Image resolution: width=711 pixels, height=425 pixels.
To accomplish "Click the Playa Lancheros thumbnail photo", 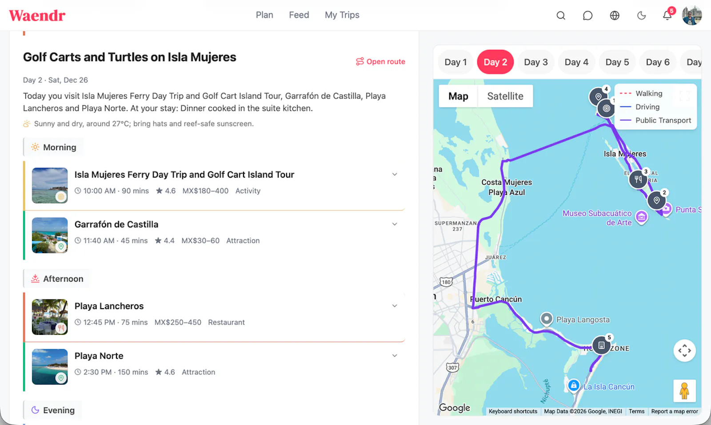I will (50, 317).
